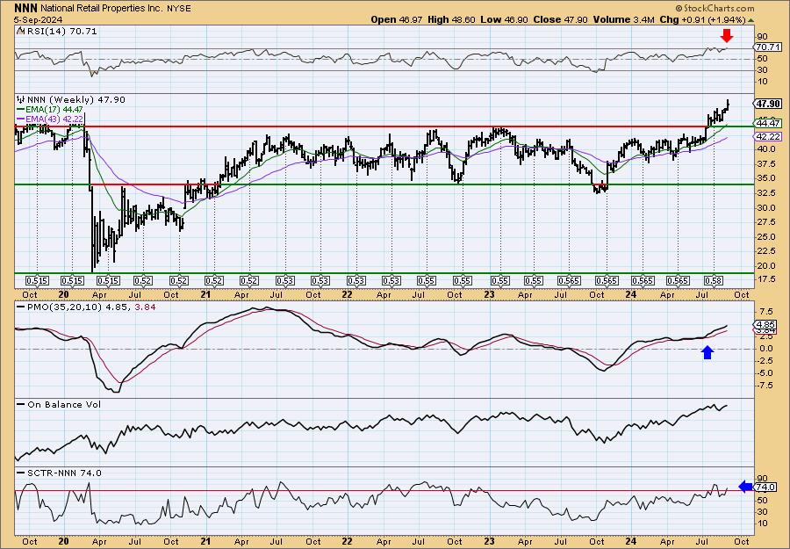This screenshot has width=790, height=549.
Task: Click the Open 46.97 value
Action: (397, 19)
